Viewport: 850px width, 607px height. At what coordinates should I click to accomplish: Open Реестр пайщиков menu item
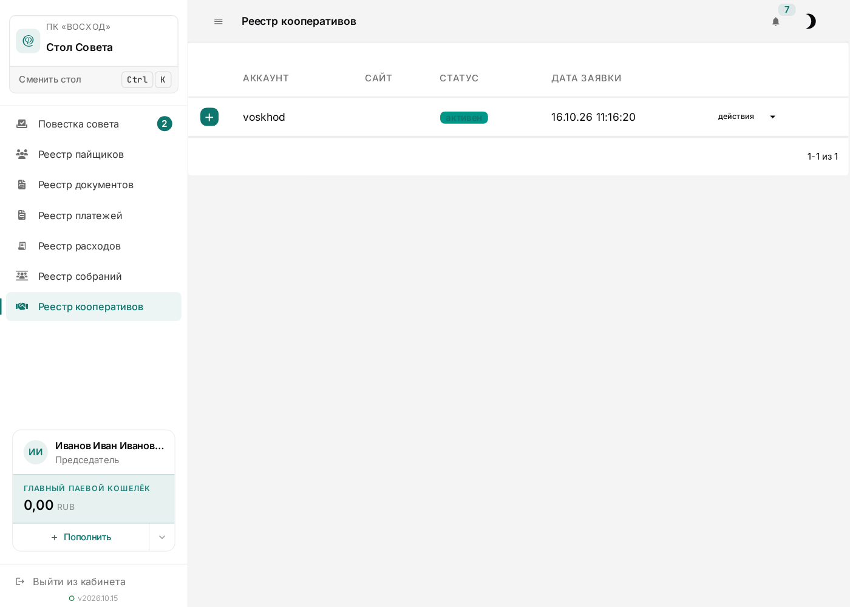click(93, 154)
